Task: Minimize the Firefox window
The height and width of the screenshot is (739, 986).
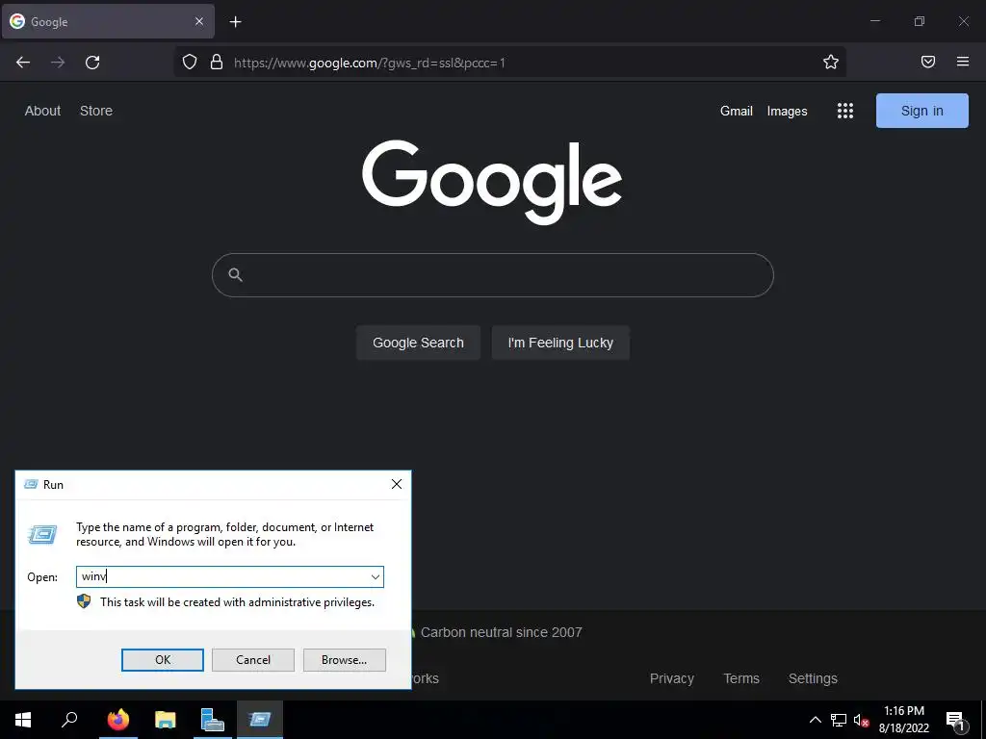Action: (875, 21)
